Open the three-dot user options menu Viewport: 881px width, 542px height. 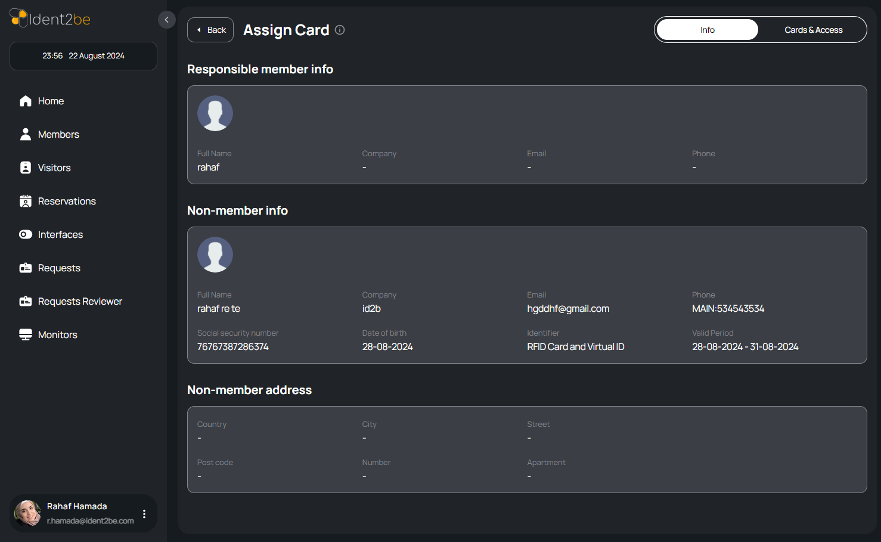tap(144, 513)
